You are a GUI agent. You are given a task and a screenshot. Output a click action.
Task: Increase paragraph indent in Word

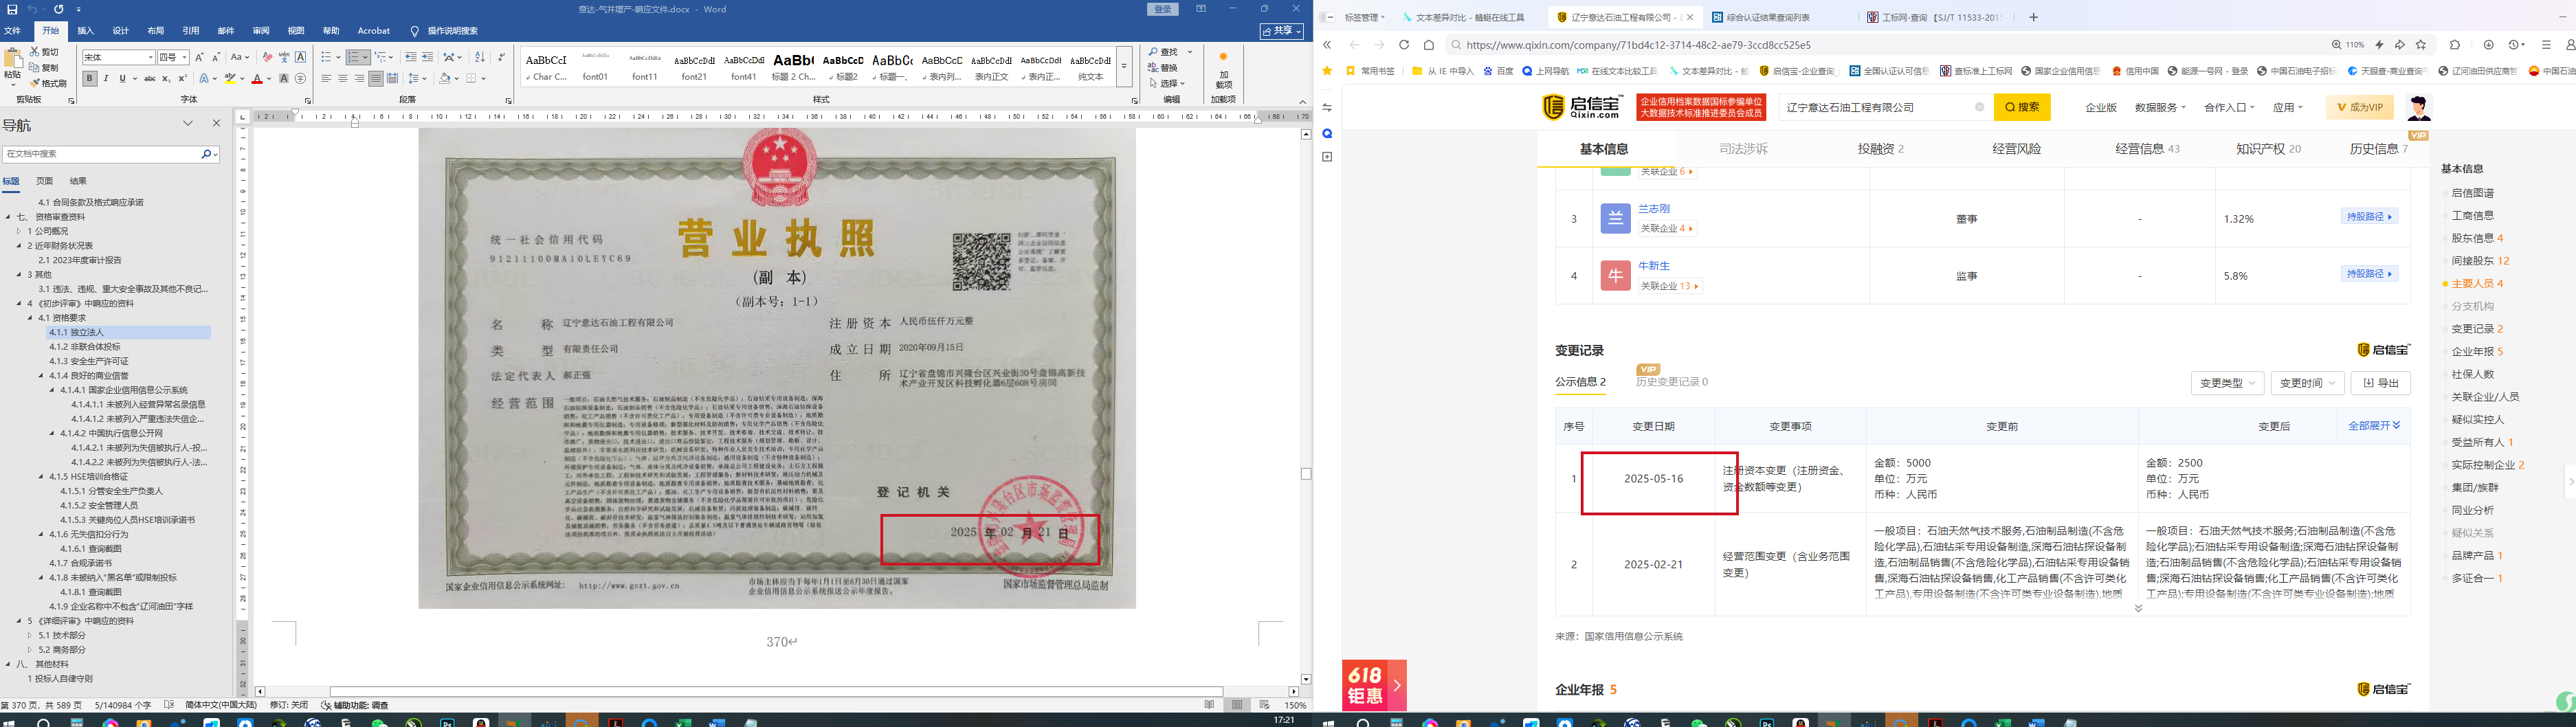(428, 57)
